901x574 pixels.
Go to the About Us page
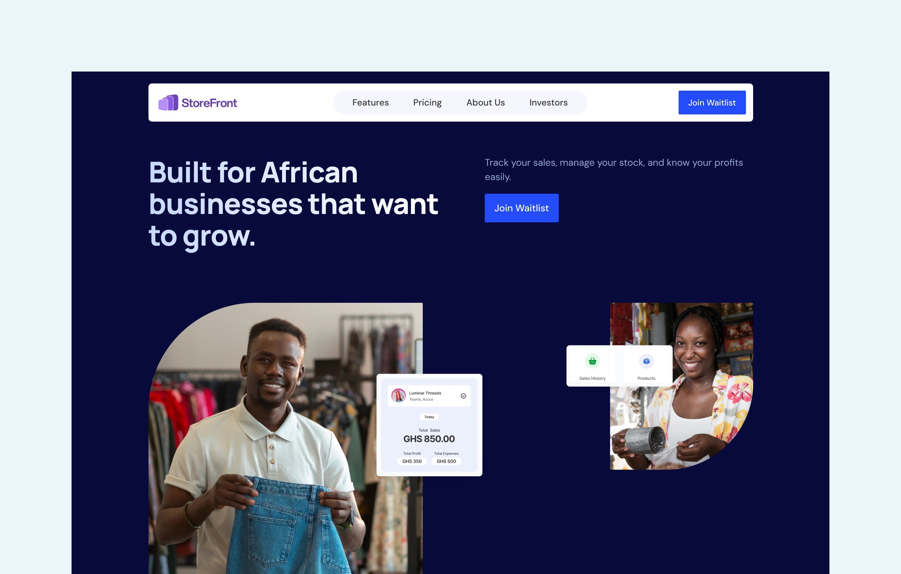tap(485, 103)
